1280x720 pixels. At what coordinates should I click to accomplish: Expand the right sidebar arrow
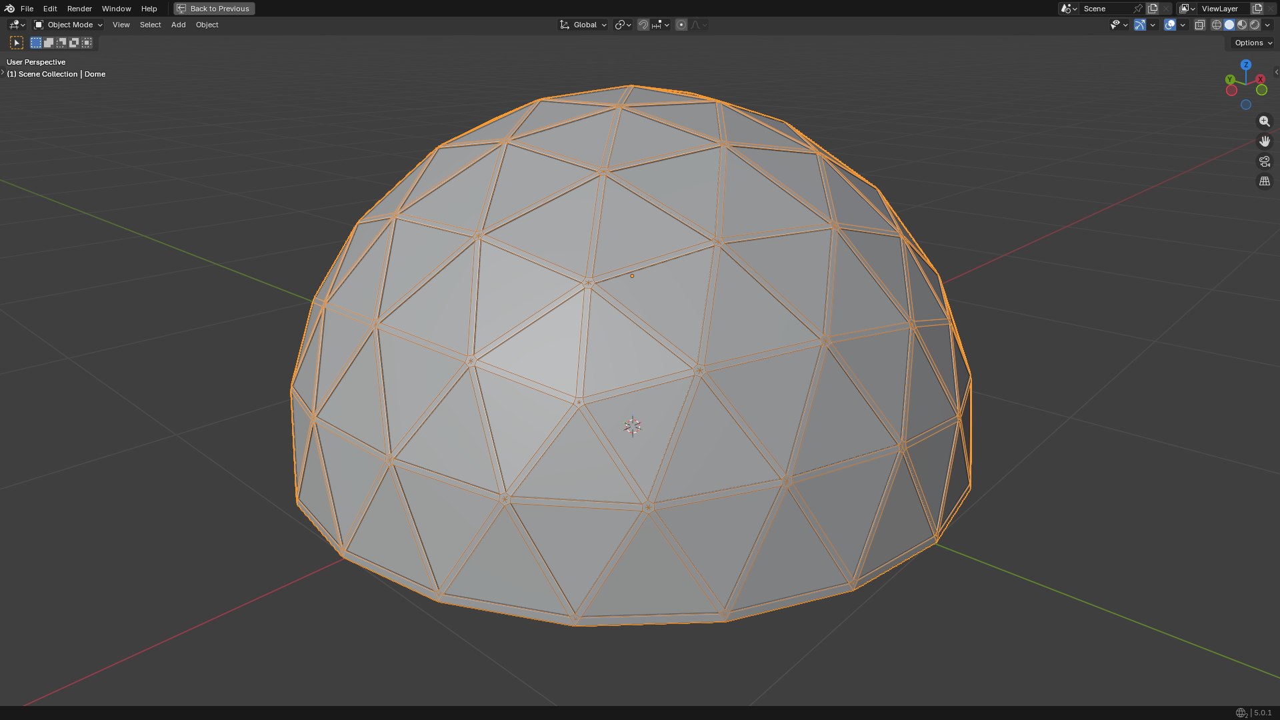pos(1276,72)
